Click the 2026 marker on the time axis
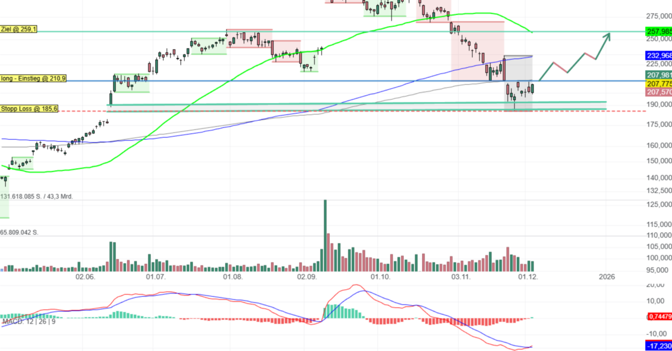Screen dimensions: 672x351 coord(606,277)
